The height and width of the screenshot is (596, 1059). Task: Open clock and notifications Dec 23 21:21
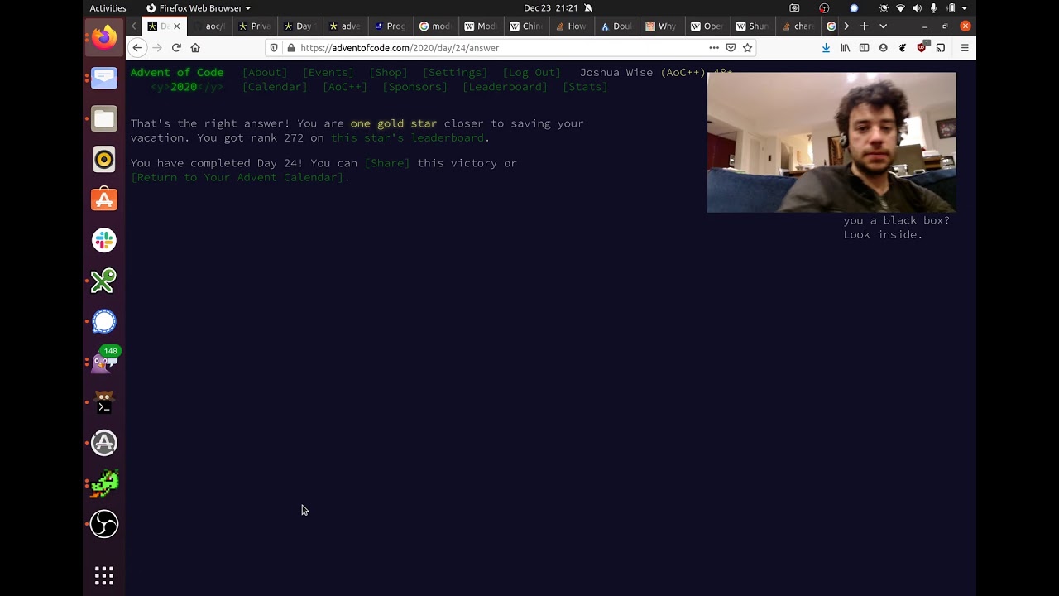[x=551, y=8]
